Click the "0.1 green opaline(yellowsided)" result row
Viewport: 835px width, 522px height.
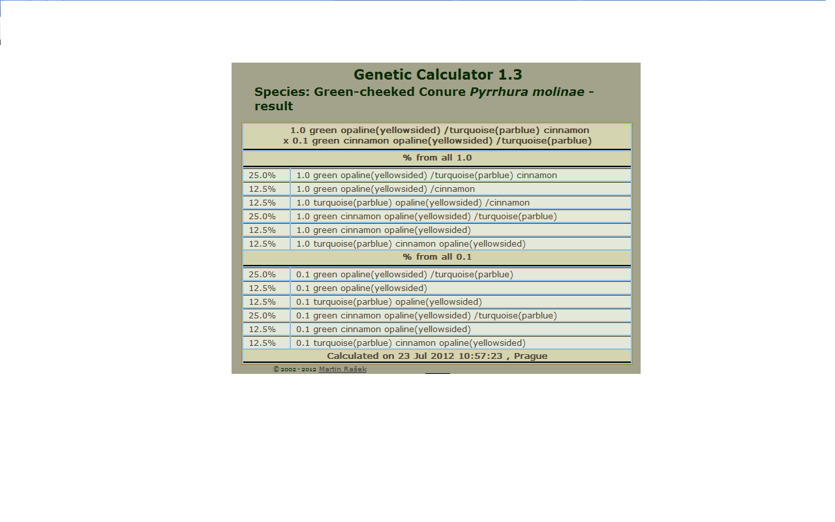(x=361, y=288)
